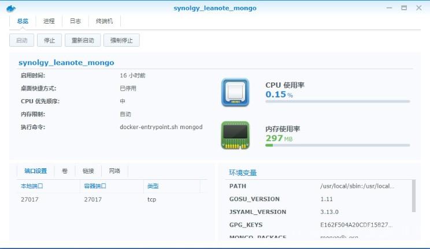Viewport: 430px width, 249px height.
Task: Click the value 3.13.0
Action: [329, 212]
